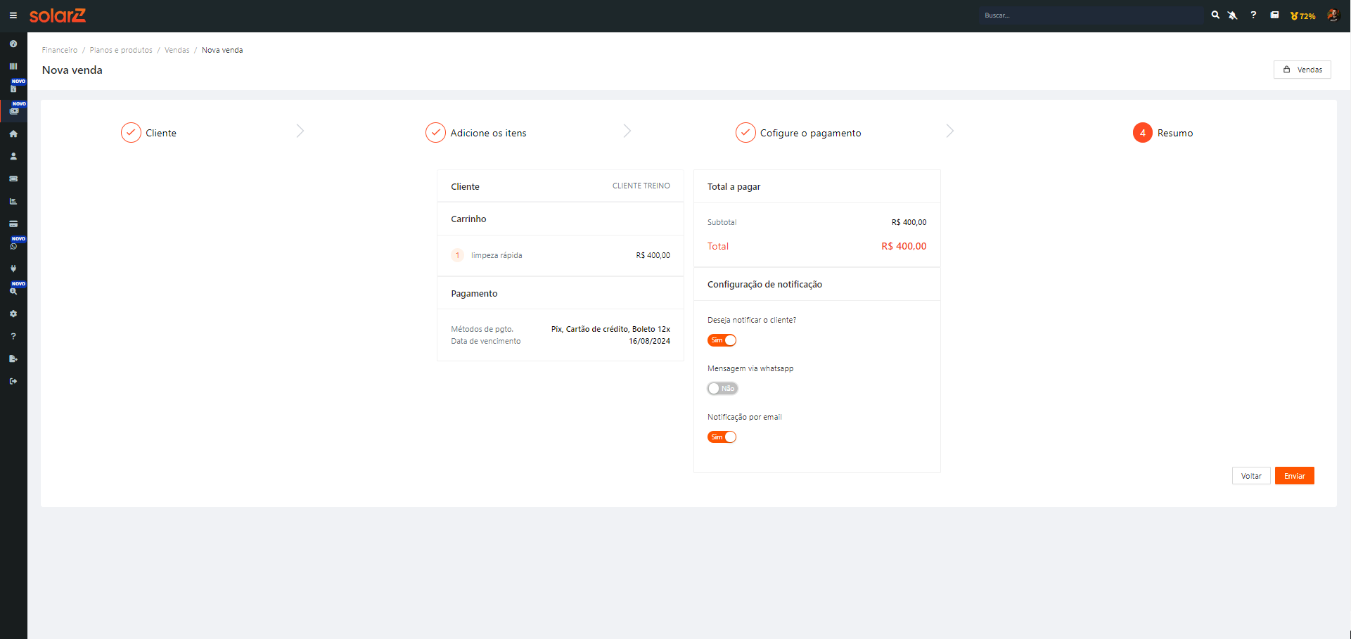
Task: Go to the 'Cliente' wizard step
Action: point(149,133)
